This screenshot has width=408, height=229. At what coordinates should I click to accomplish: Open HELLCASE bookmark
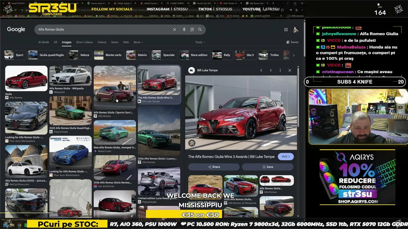[x=126, y=16]
